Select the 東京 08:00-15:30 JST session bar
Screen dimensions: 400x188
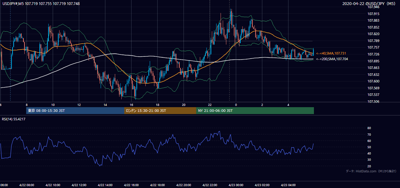click(x=75, y=111)
